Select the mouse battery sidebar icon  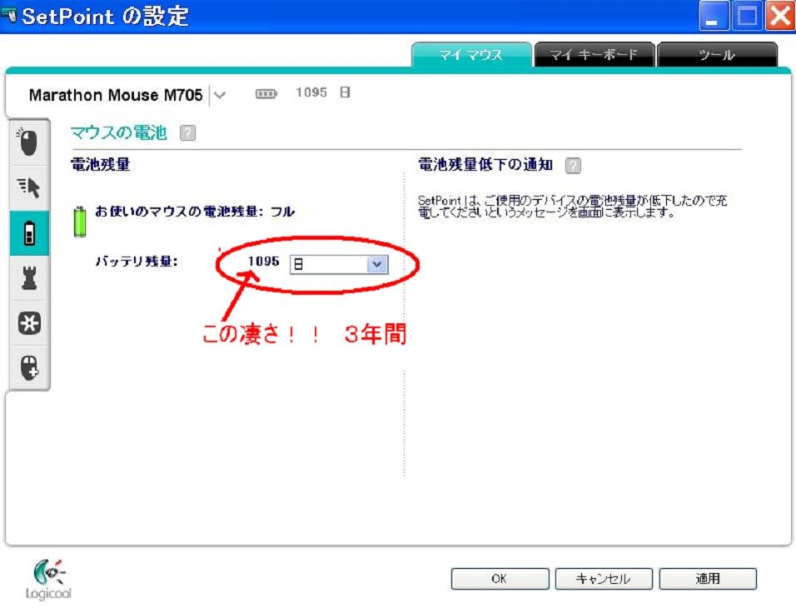click(x=29, y=233)
